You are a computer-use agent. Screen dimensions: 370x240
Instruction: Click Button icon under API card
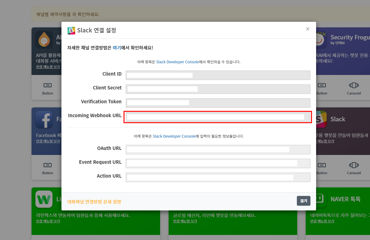tap(47, 85)
